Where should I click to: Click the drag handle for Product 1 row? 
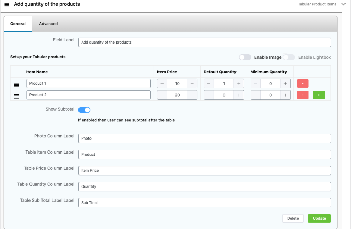(16, 84)
